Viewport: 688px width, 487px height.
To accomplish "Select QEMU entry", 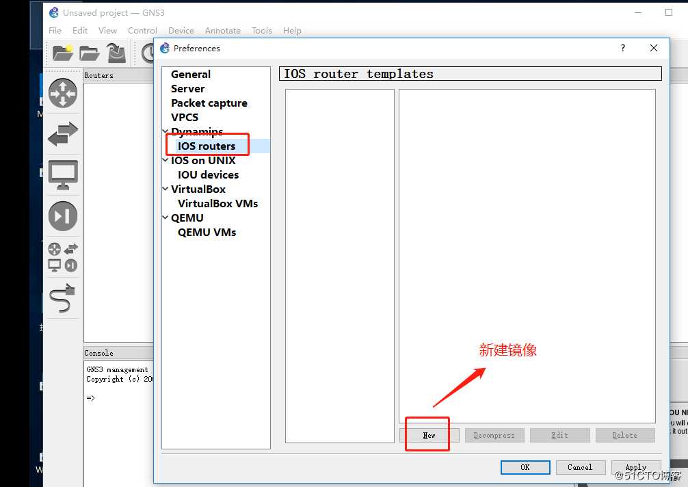I will tap(187, 218).
